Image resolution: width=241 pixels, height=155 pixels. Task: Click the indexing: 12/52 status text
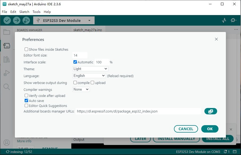point(21,152)
